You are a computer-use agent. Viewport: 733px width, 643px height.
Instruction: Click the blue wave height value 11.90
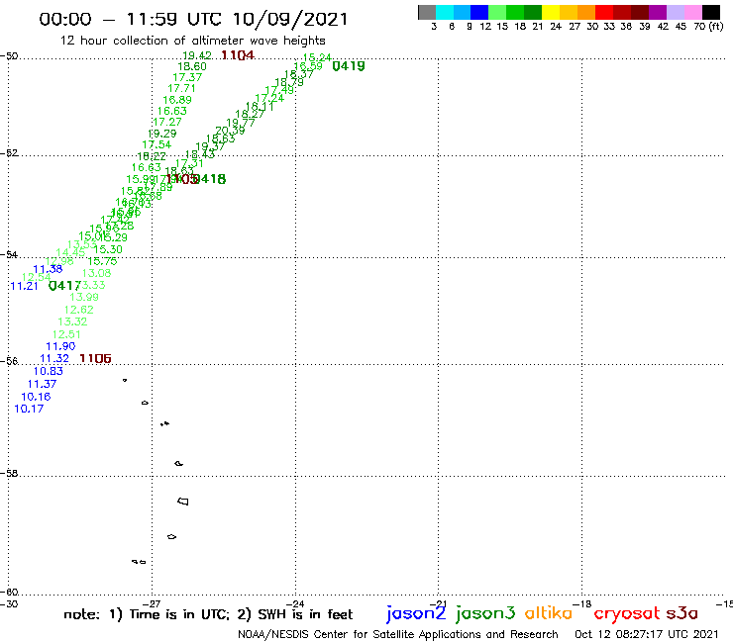point(60,346)
